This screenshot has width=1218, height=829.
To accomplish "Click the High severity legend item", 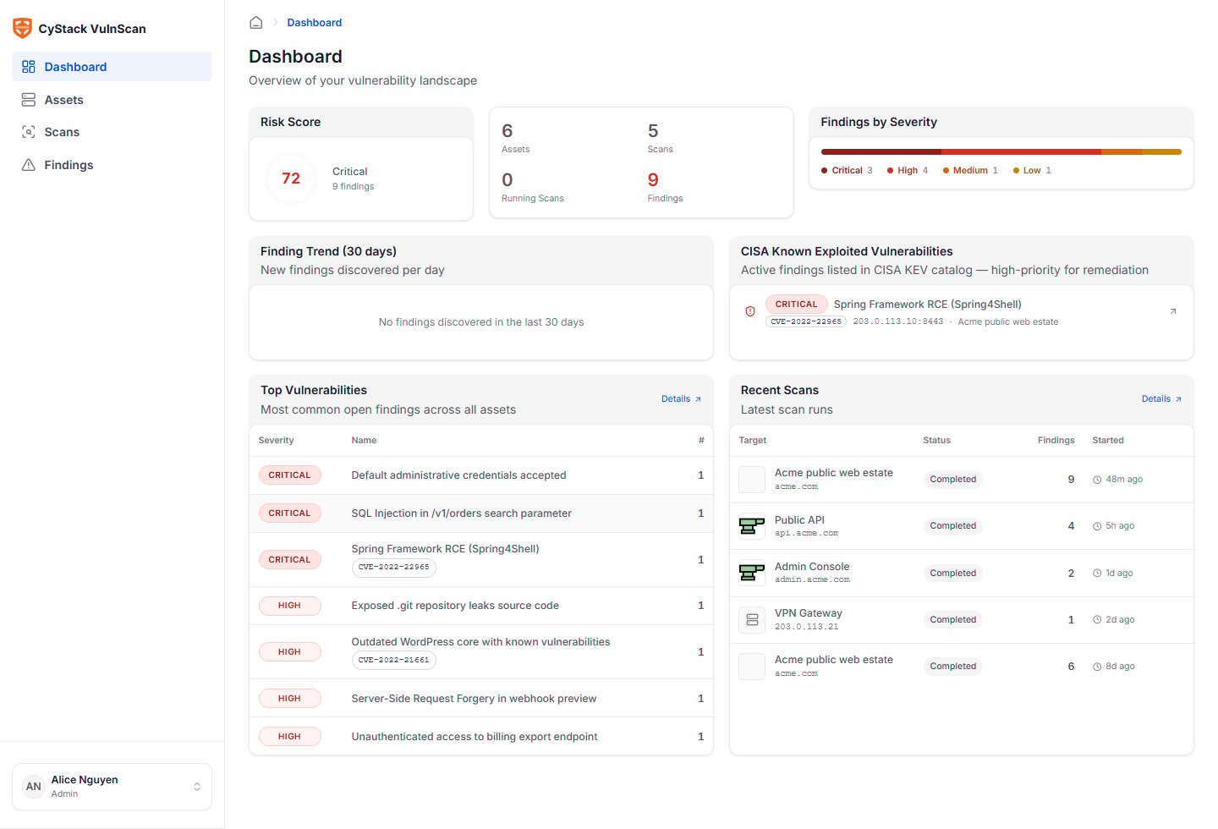I will [908, 171].
